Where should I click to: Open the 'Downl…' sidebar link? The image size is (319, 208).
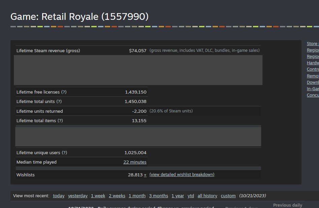coord(313,82)
